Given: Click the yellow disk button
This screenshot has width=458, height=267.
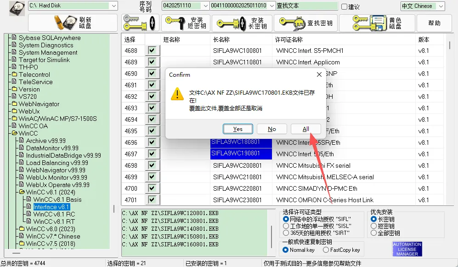Looking at the screenshot, I should click(377, 23).
